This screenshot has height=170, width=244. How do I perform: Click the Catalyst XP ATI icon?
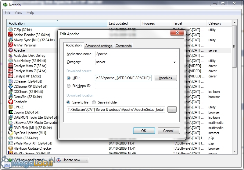tap(11, 76)
